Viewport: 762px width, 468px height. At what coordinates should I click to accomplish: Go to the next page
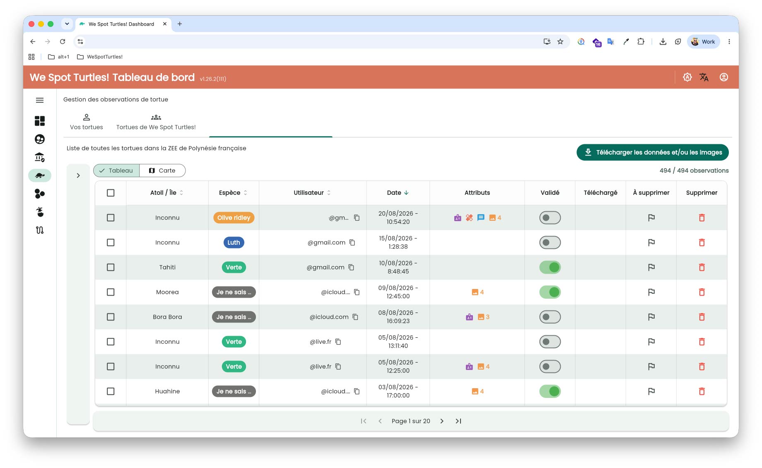coord(442,421)
